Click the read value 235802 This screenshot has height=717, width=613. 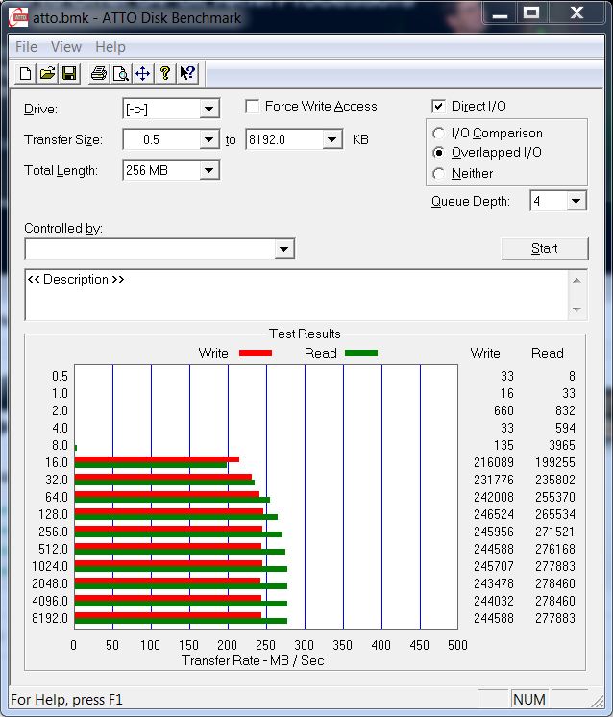555,481
